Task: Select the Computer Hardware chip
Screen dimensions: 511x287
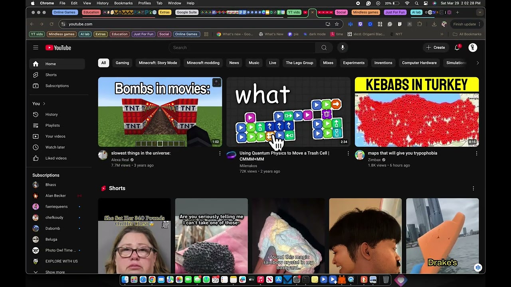Action: (419, 63)
